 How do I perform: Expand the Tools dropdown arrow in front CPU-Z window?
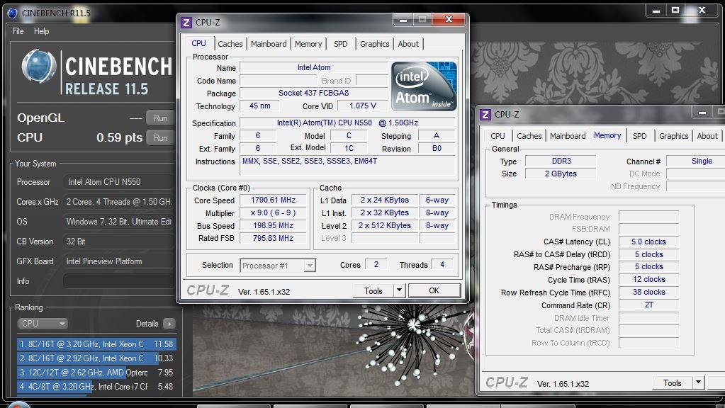point(400,290)
